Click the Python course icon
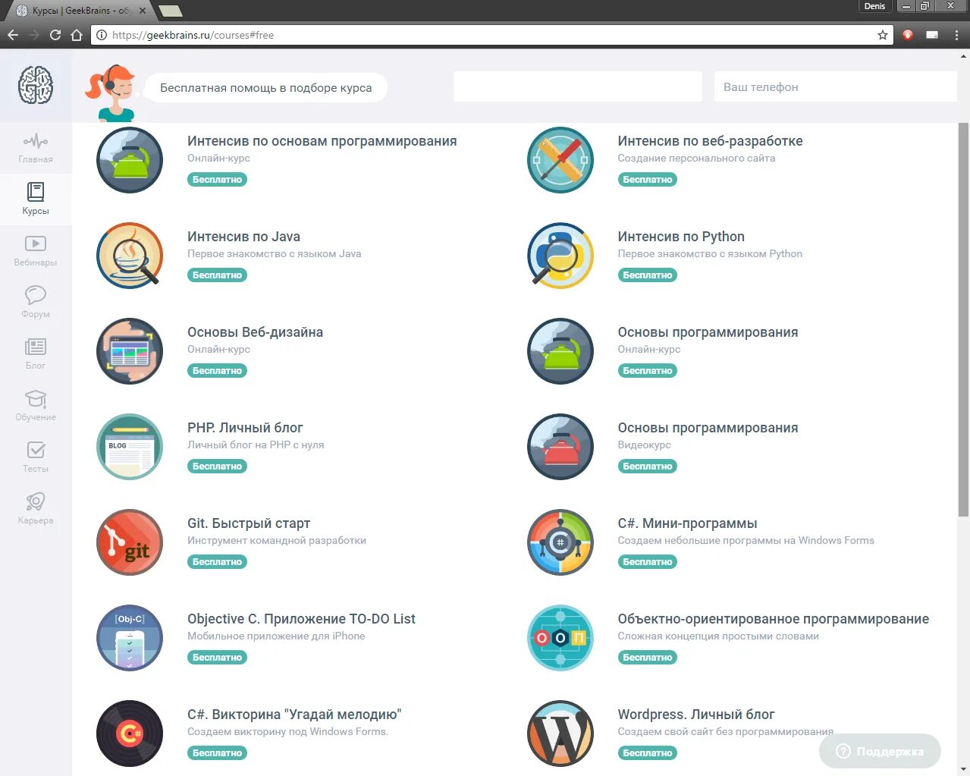The width and height of the screenshot is (970, 776). [x=560, y=256]
